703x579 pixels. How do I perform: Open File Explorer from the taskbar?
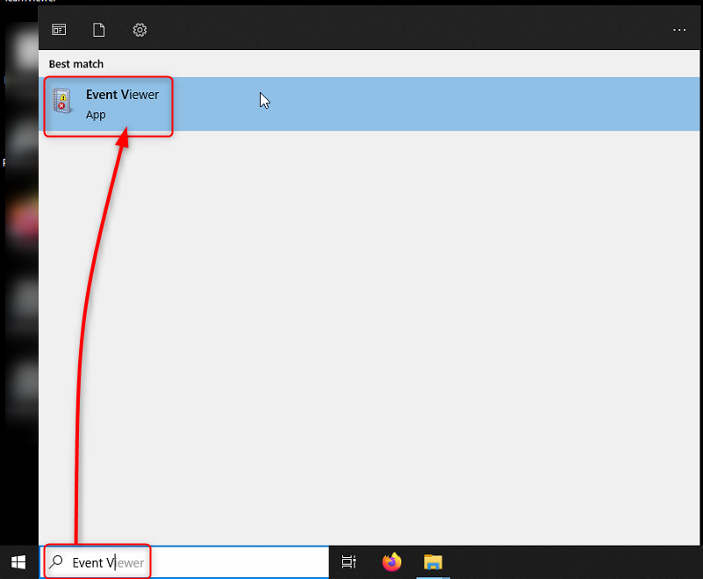tap(433, 562)
